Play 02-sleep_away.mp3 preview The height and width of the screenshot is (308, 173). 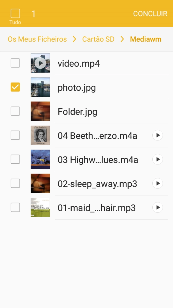[158, 183]
